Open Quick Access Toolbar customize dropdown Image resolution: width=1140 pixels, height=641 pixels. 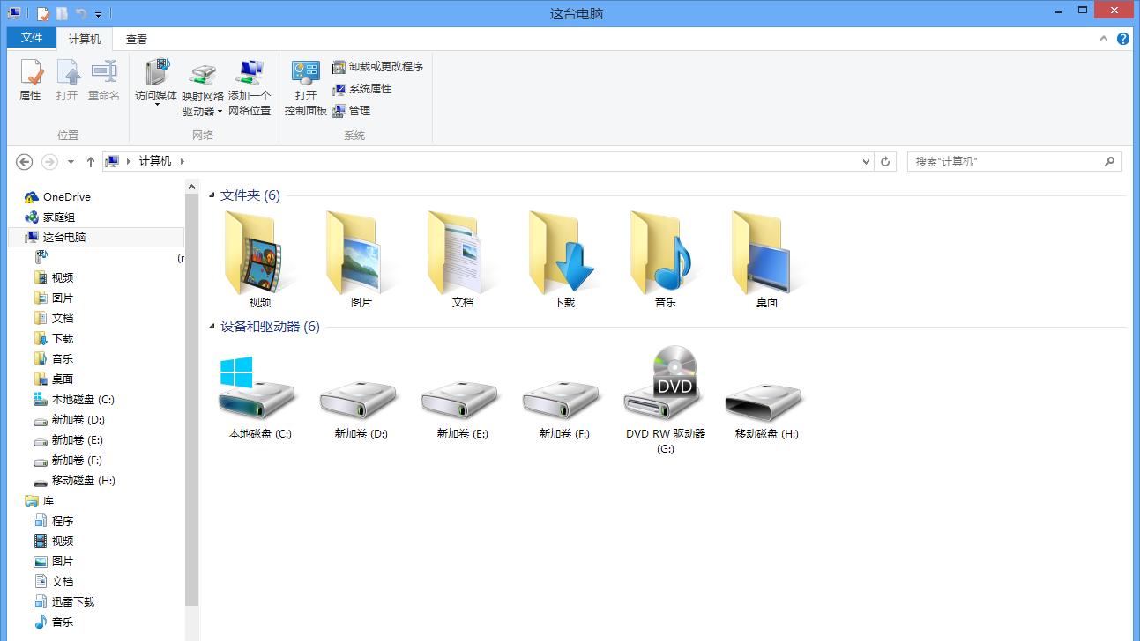[x=98, y=14]
